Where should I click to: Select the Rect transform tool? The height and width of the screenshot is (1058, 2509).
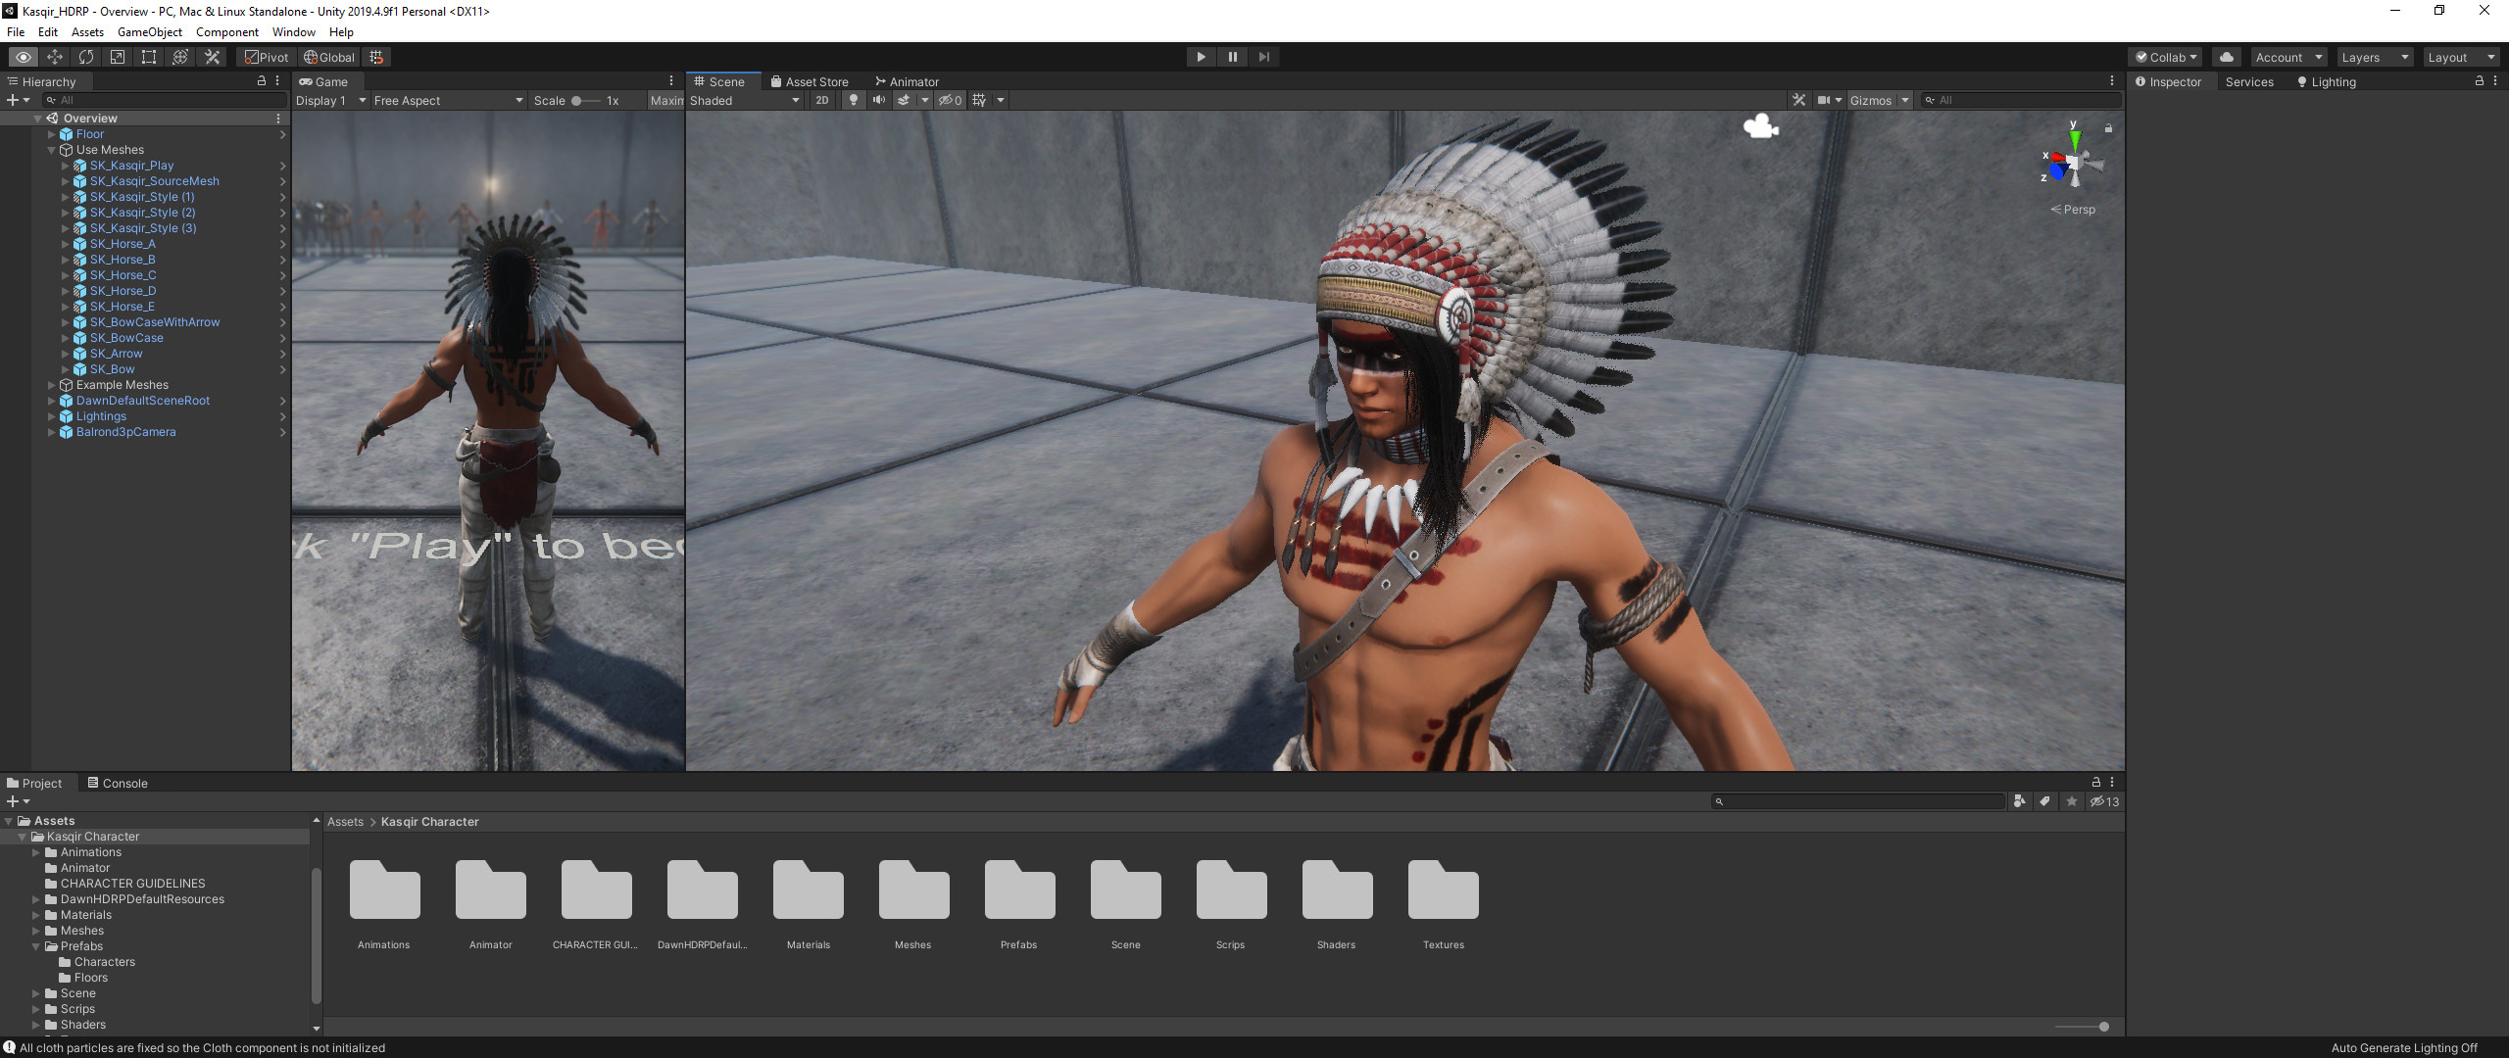149,57
